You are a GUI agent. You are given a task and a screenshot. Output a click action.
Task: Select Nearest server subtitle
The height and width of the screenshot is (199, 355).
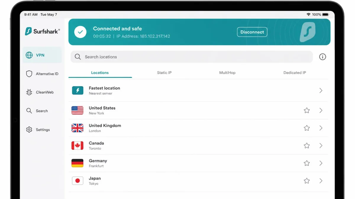tap(101, 93)
